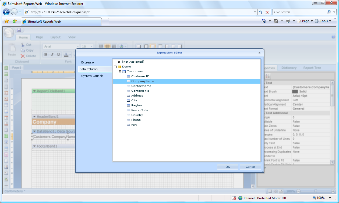
Task: Close the Expression Editor dialog with X
Action: pos(259,53)
